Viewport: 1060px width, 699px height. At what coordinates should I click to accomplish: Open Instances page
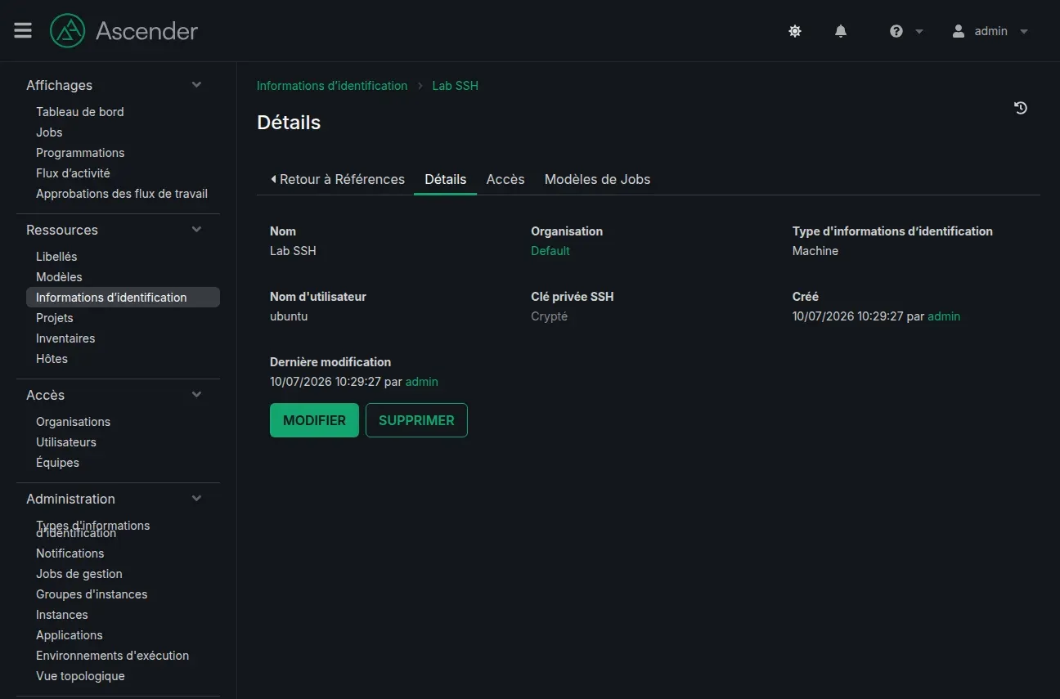coord(61,615)
